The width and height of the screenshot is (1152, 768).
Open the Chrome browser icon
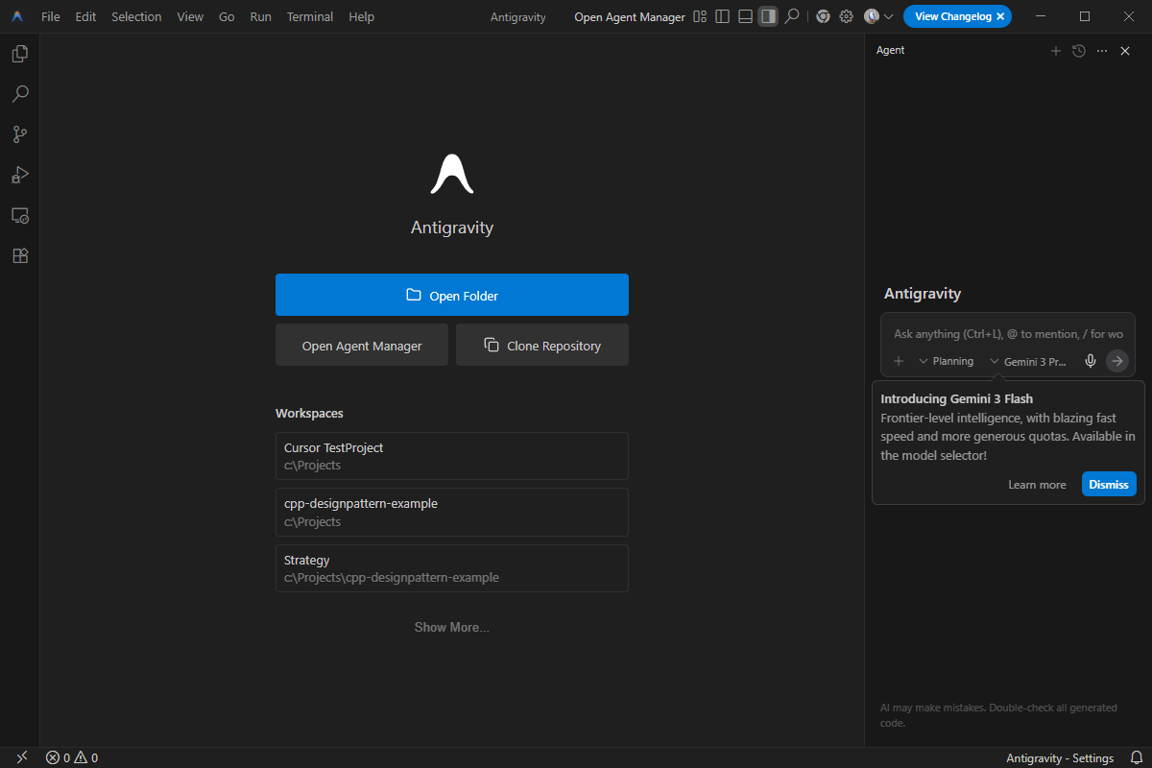click(823, 16)
